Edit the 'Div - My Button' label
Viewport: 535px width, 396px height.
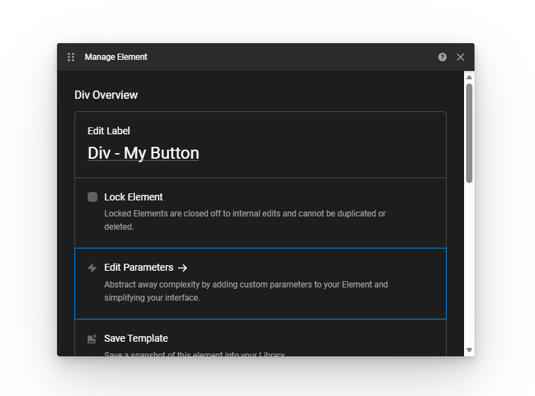pyautogui.click(x=143, y=153)
